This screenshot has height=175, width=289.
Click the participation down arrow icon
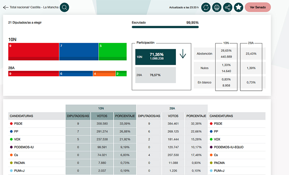click(182, 55)
